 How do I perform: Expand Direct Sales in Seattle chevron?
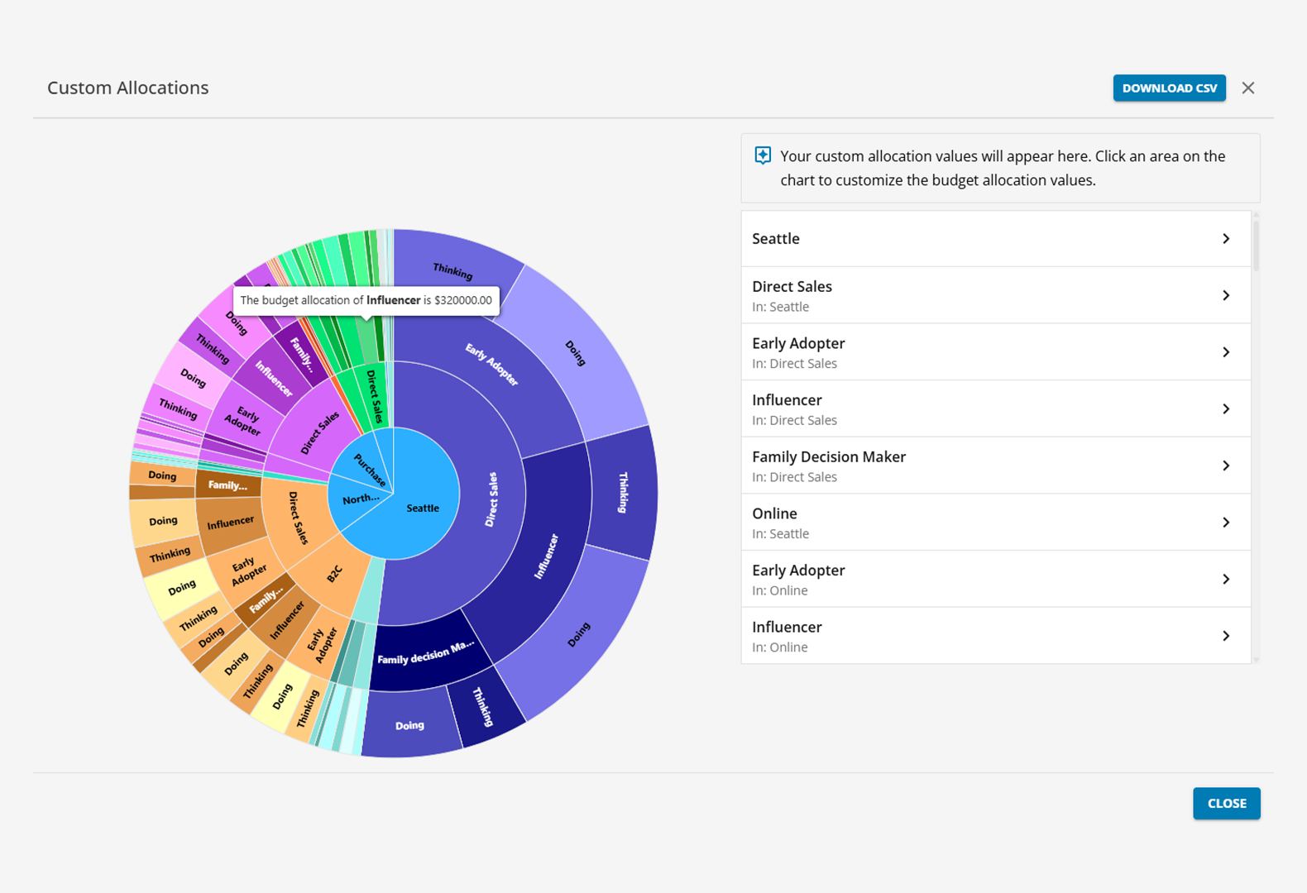(1226, 295)
